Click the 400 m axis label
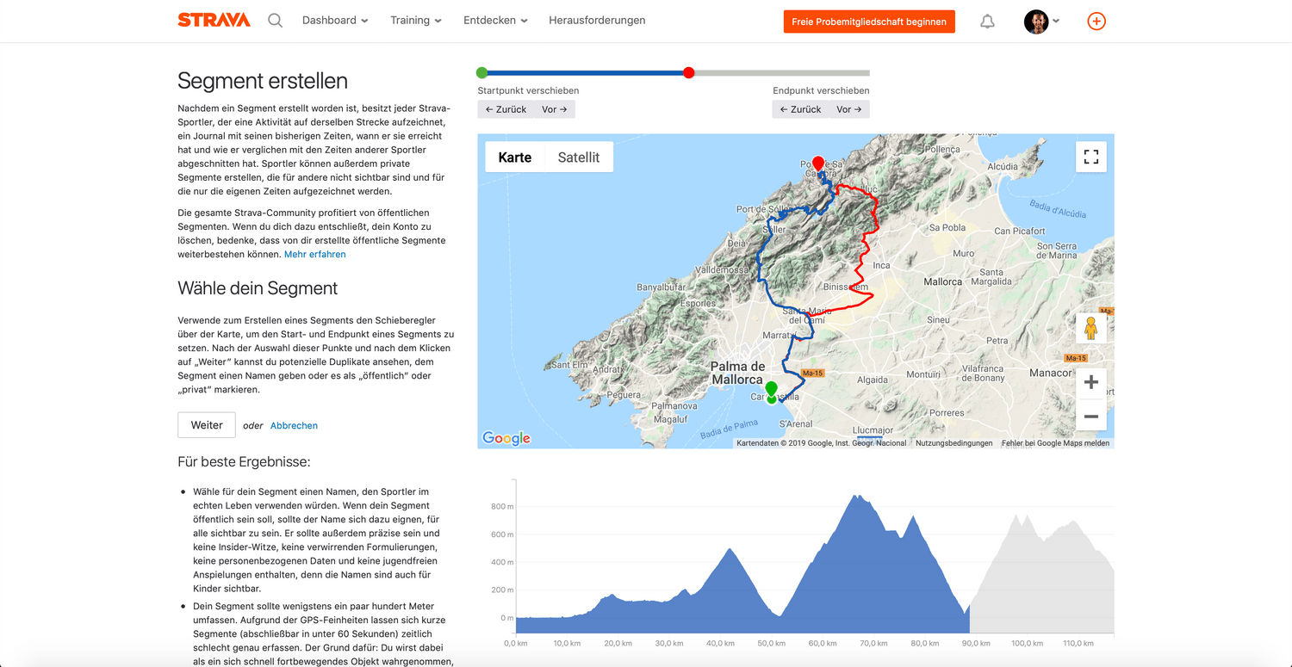1292x667 pixels. click(x=502, y=563)
